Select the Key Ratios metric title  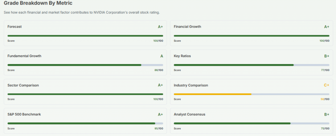[182, 56]
